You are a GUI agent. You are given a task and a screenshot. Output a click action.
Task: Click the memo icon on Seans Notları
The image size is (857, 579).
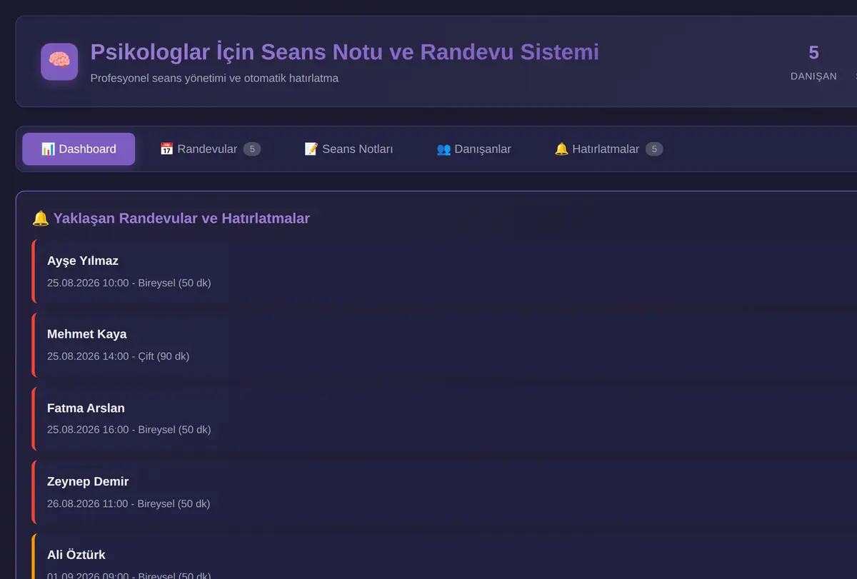[311, 149]
